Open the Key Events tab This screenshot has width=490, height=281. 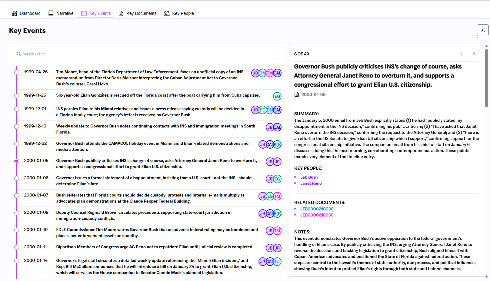point(95,13)
